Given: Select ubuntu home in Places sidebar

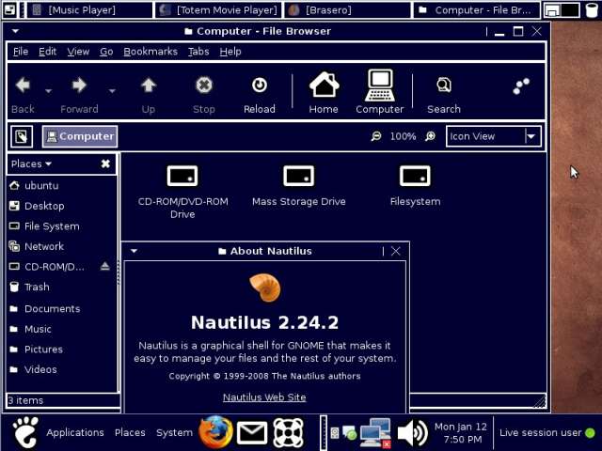Looking at the screenshot, I should 61,186.
